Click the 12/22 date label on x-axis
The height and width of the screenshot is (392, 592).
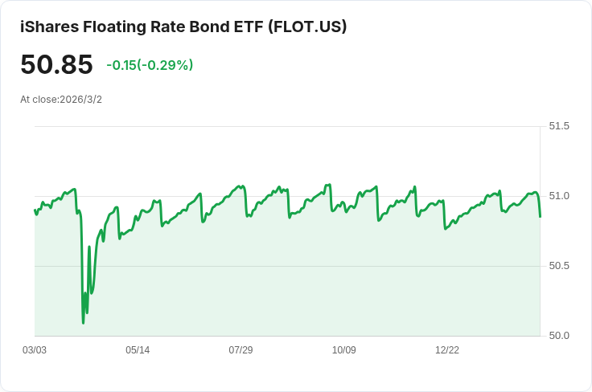(x=447, y=350)
